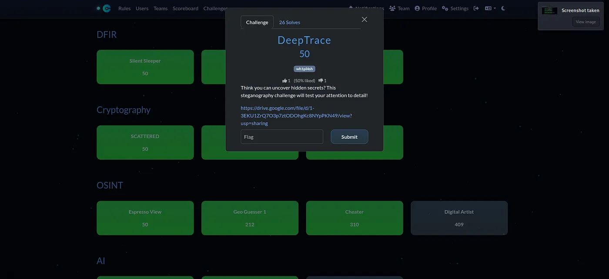Screen dimensions: 609x279
Task: Click the DeepTrace challenge title
Action: click(x=304, y=40)
